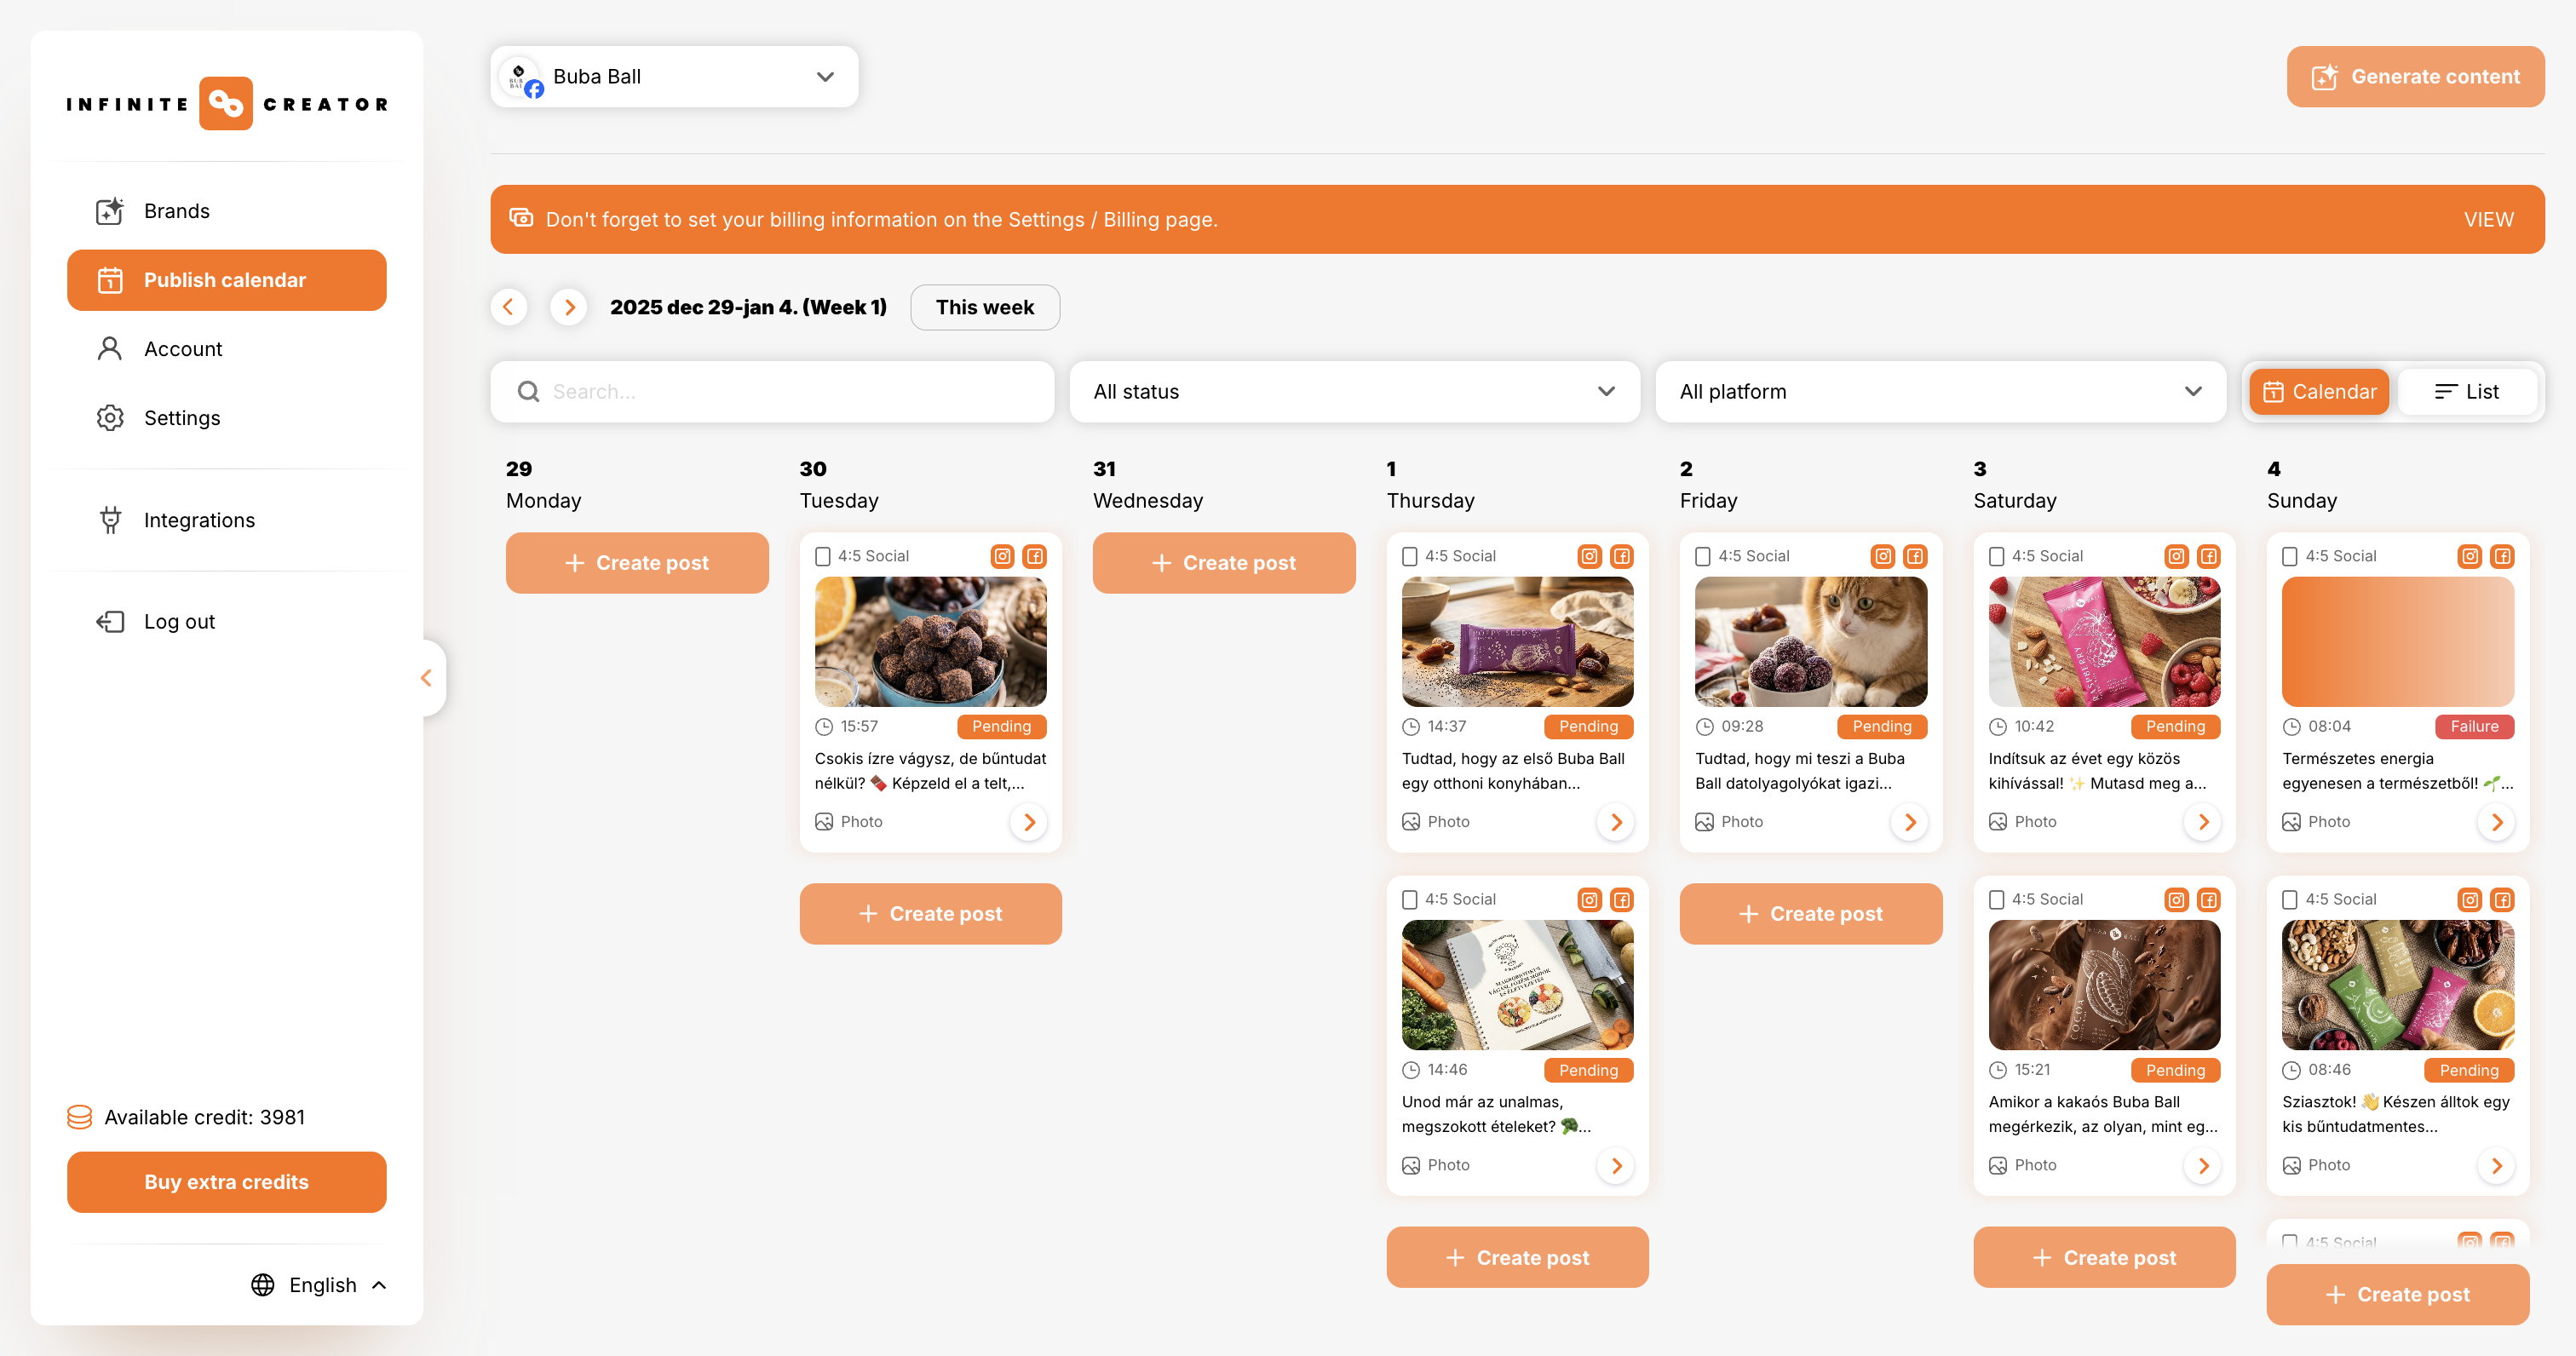Click the Log out icon
This screenshot has width=2576, height=1356.
coord(110,621)
